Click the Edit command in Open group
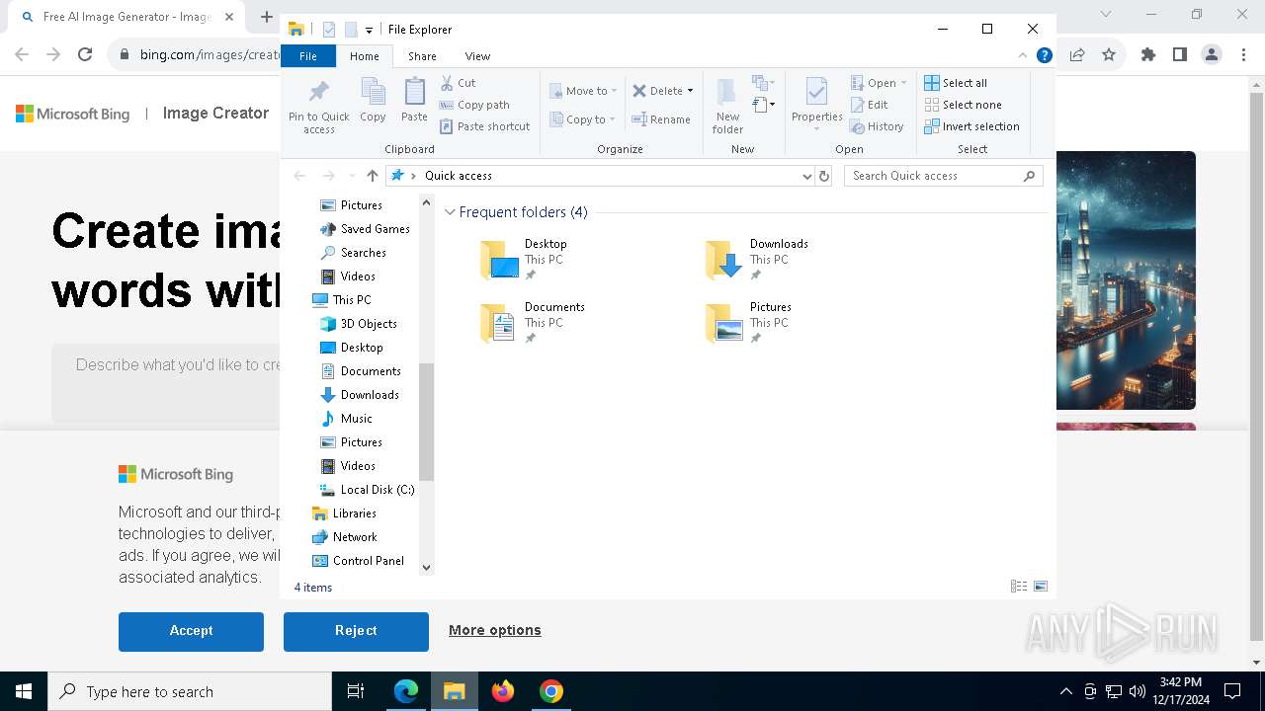The height and width of the screenshot is (711, 1265). [869, 105]
